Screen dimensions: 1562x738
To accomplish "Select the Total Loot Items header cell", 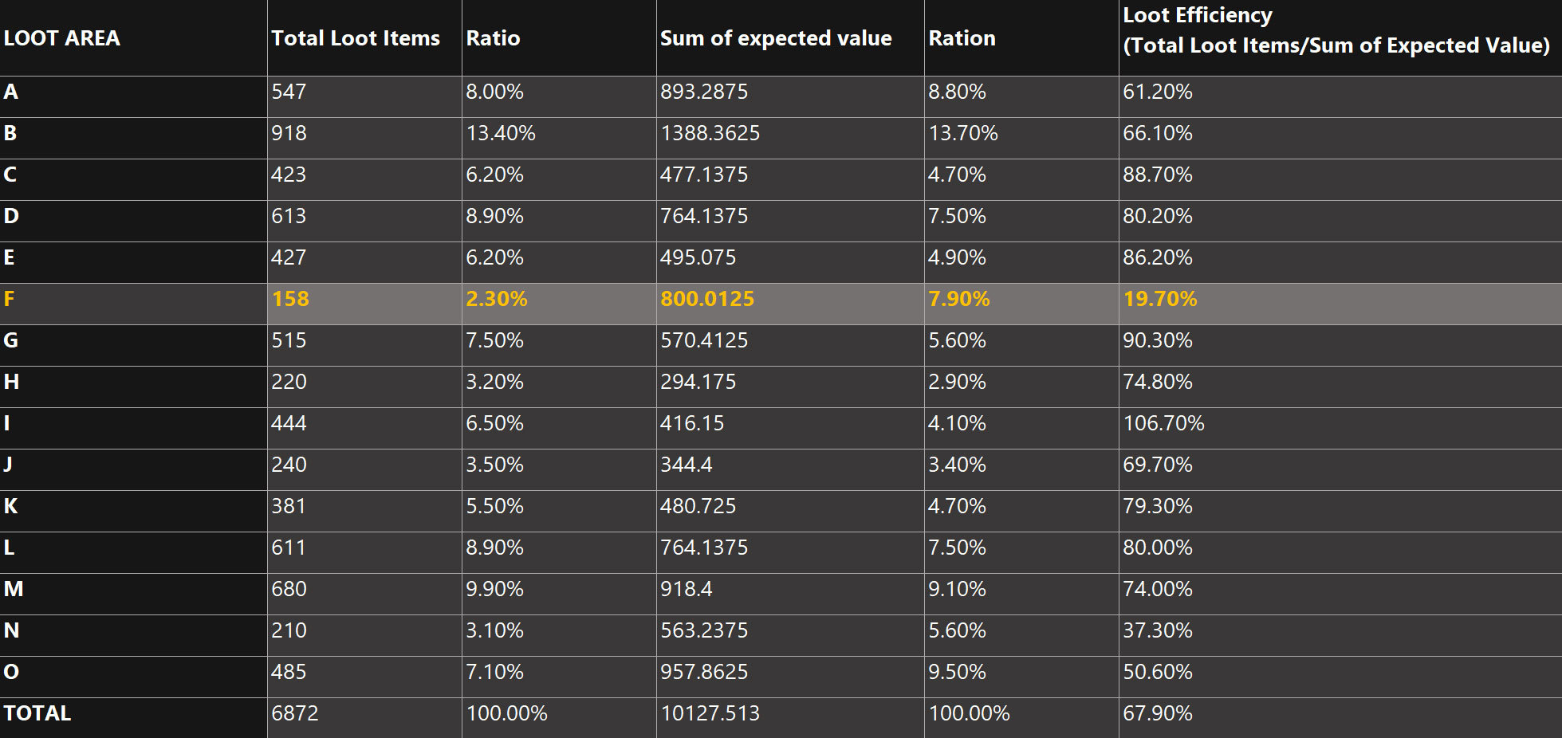I will pos(356,38).
